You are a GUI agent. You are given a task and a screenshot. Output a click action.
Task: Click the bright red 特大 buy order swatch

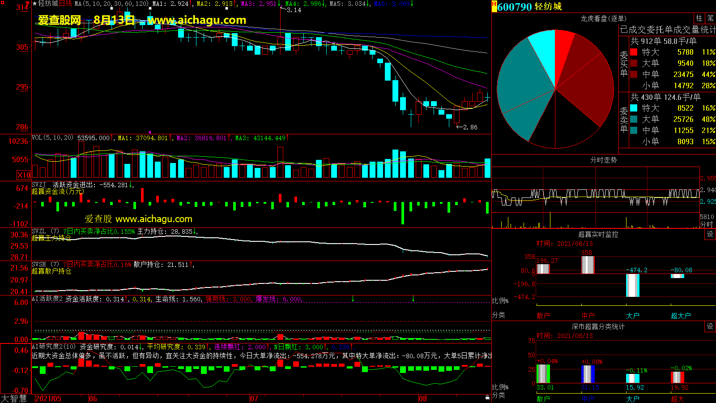click(x=634, y=52)
